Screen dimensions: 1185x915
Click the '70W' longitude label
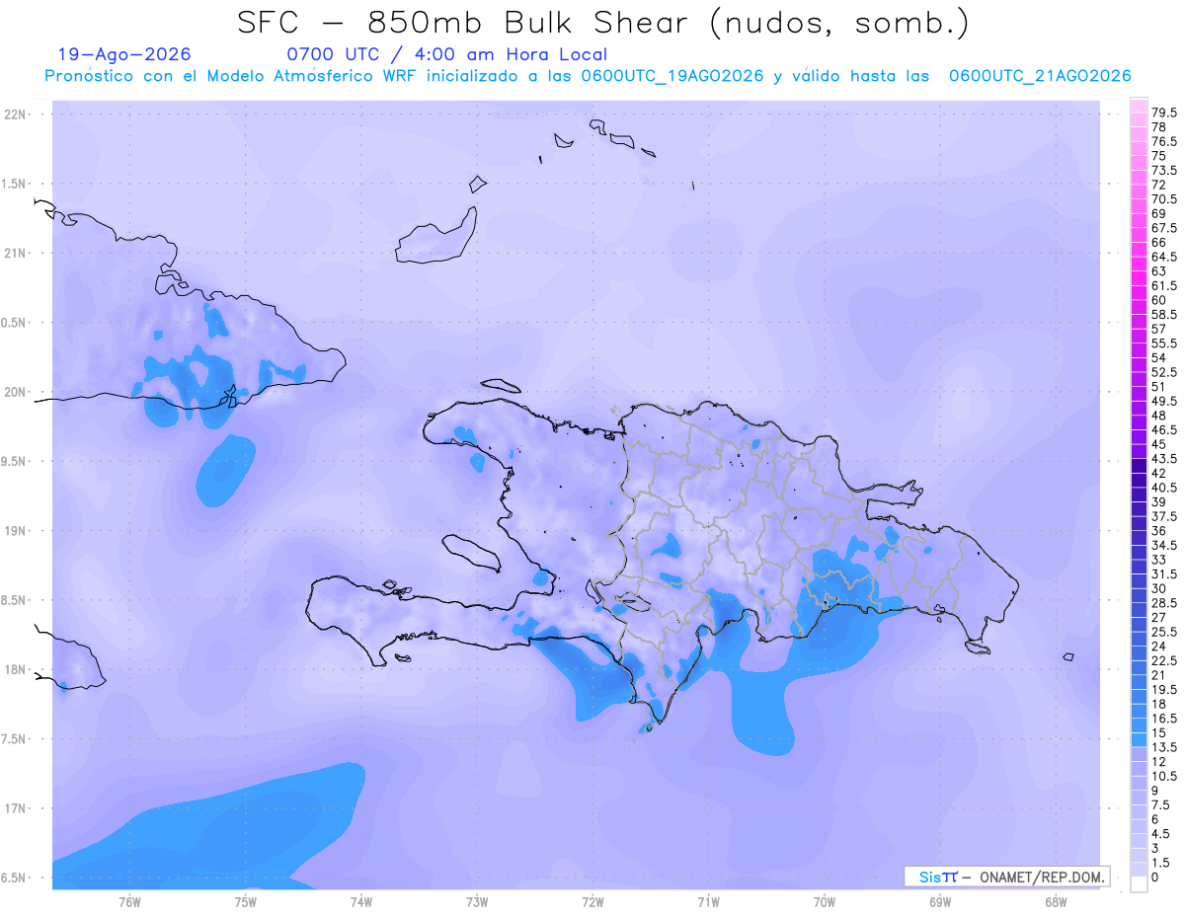pyautogui.click(x=825, y=902)
